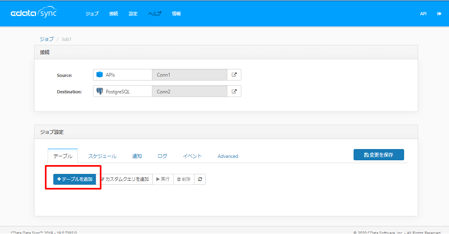This screenshot has width=449, height=234.
Task: Open the ジョブ menu in header
Action: (92, 14)
